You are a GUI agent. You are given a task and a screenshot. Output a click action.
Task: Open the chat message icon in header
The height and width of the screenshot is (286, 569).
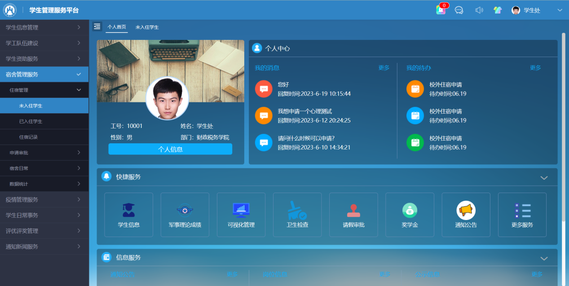click(x=459, y=10)
